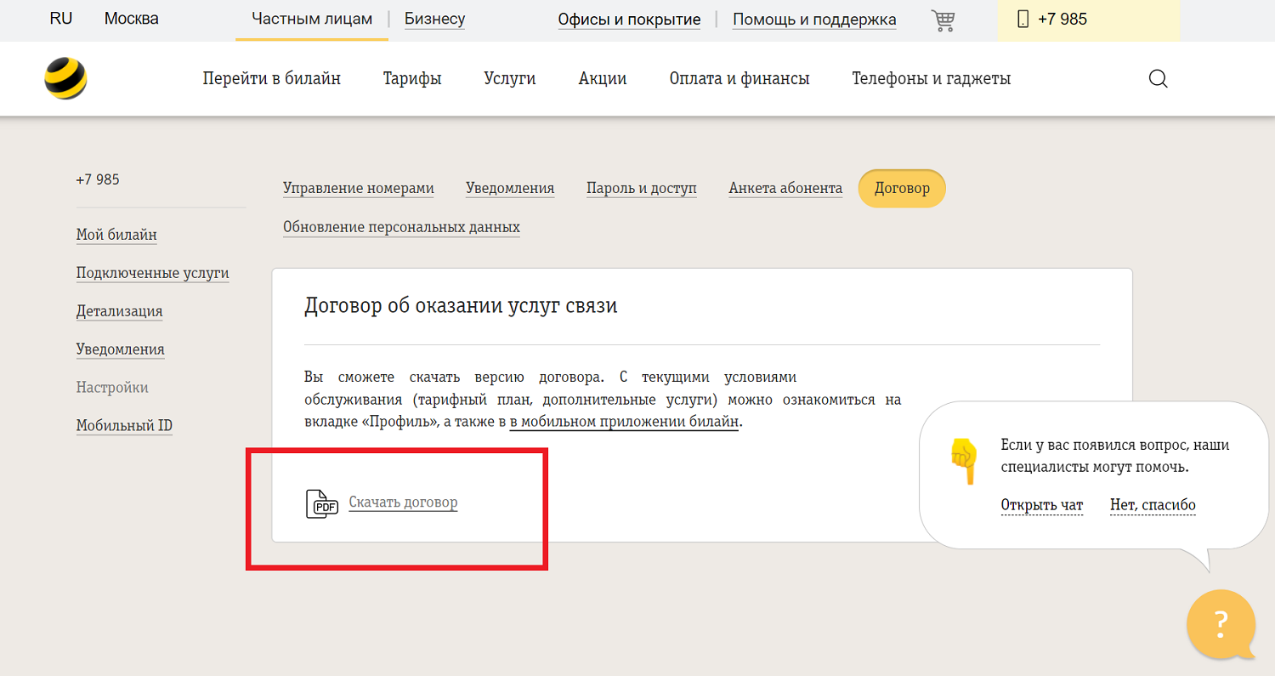Select the highlighted Договор tab
Viewport: 1275px width, 676px height.
click(x=902, y=189)
